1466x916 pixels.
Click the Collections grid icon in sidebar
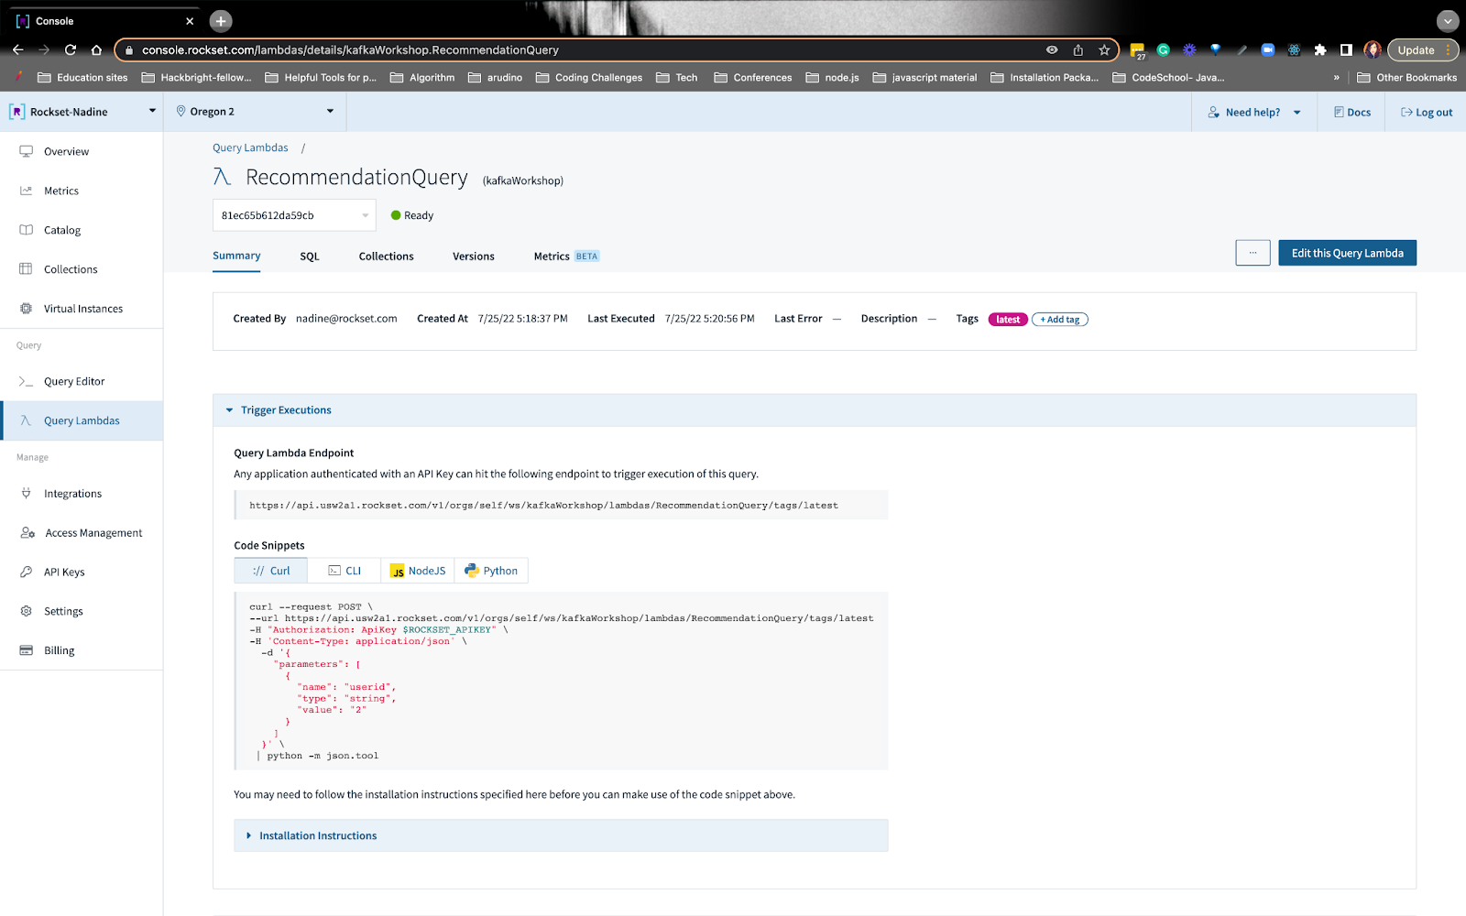click(x=26, y=269)
